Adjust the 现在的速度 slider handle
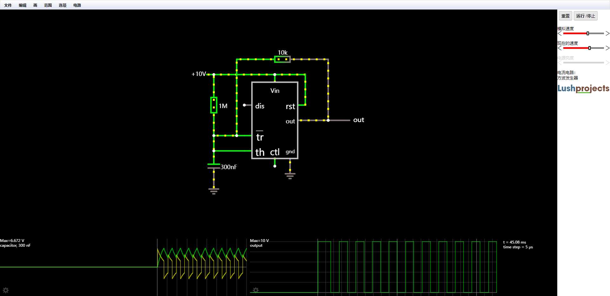This screenshot has width=610, height=296. pyautogui.click(x=590, y=48)
